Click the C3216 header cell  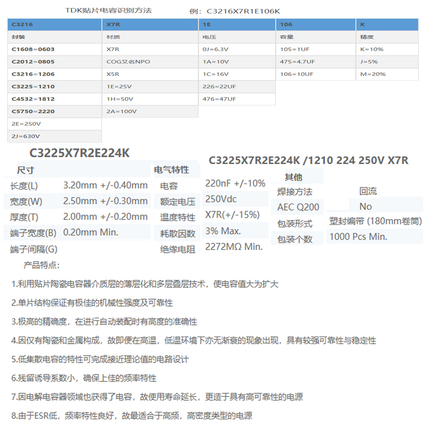(x=54, y=24)
